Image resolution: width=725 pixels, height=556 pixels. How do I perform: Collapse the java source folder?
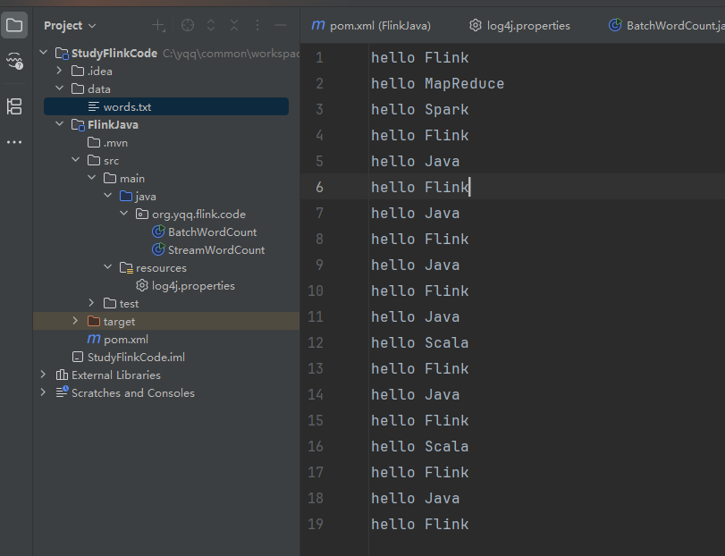click(108, 196)
